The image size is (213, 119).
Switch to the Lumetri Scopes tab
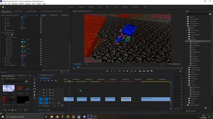coord(18,11)
